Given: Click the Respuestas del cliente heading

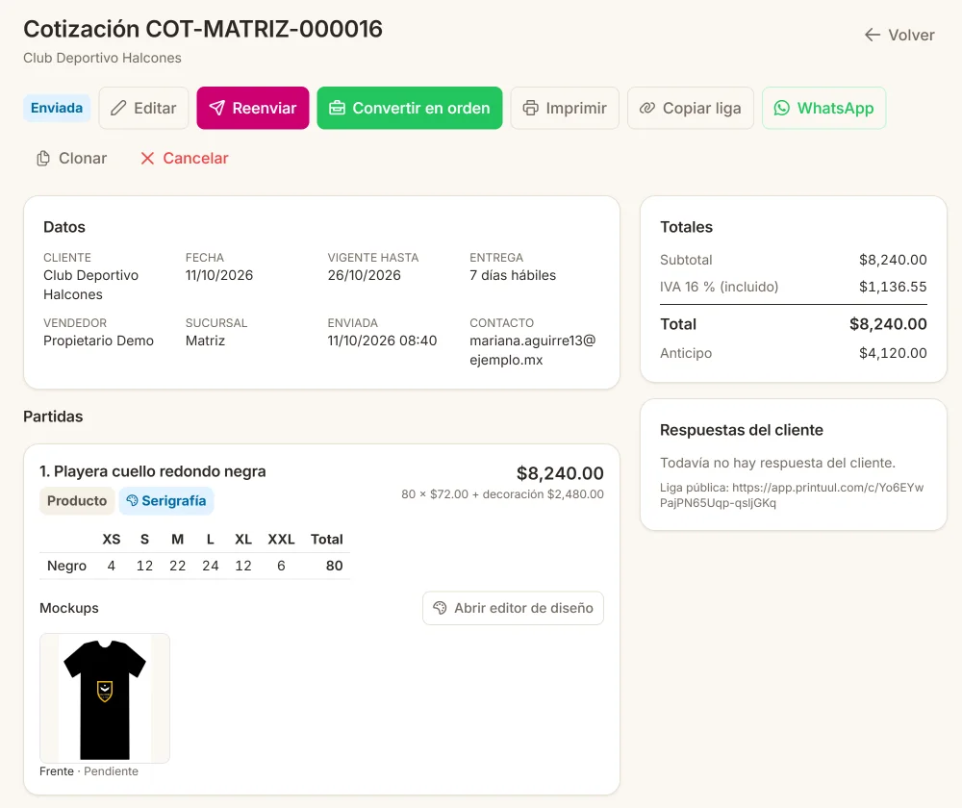Looking at the screenshot, I should click(x=741, y=430).
